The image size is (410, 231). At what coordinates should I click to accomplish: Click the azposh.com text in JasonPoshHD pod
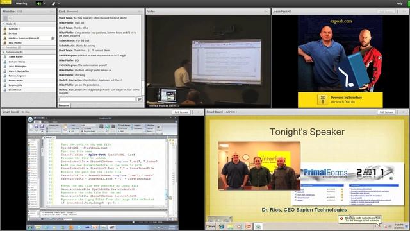(341, 21)
